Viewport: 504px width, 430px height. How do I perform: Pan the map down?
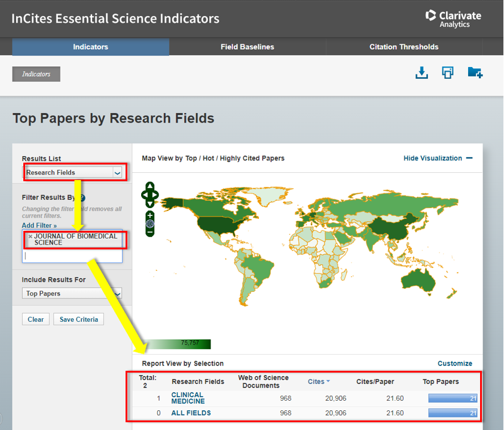[150, 204]
